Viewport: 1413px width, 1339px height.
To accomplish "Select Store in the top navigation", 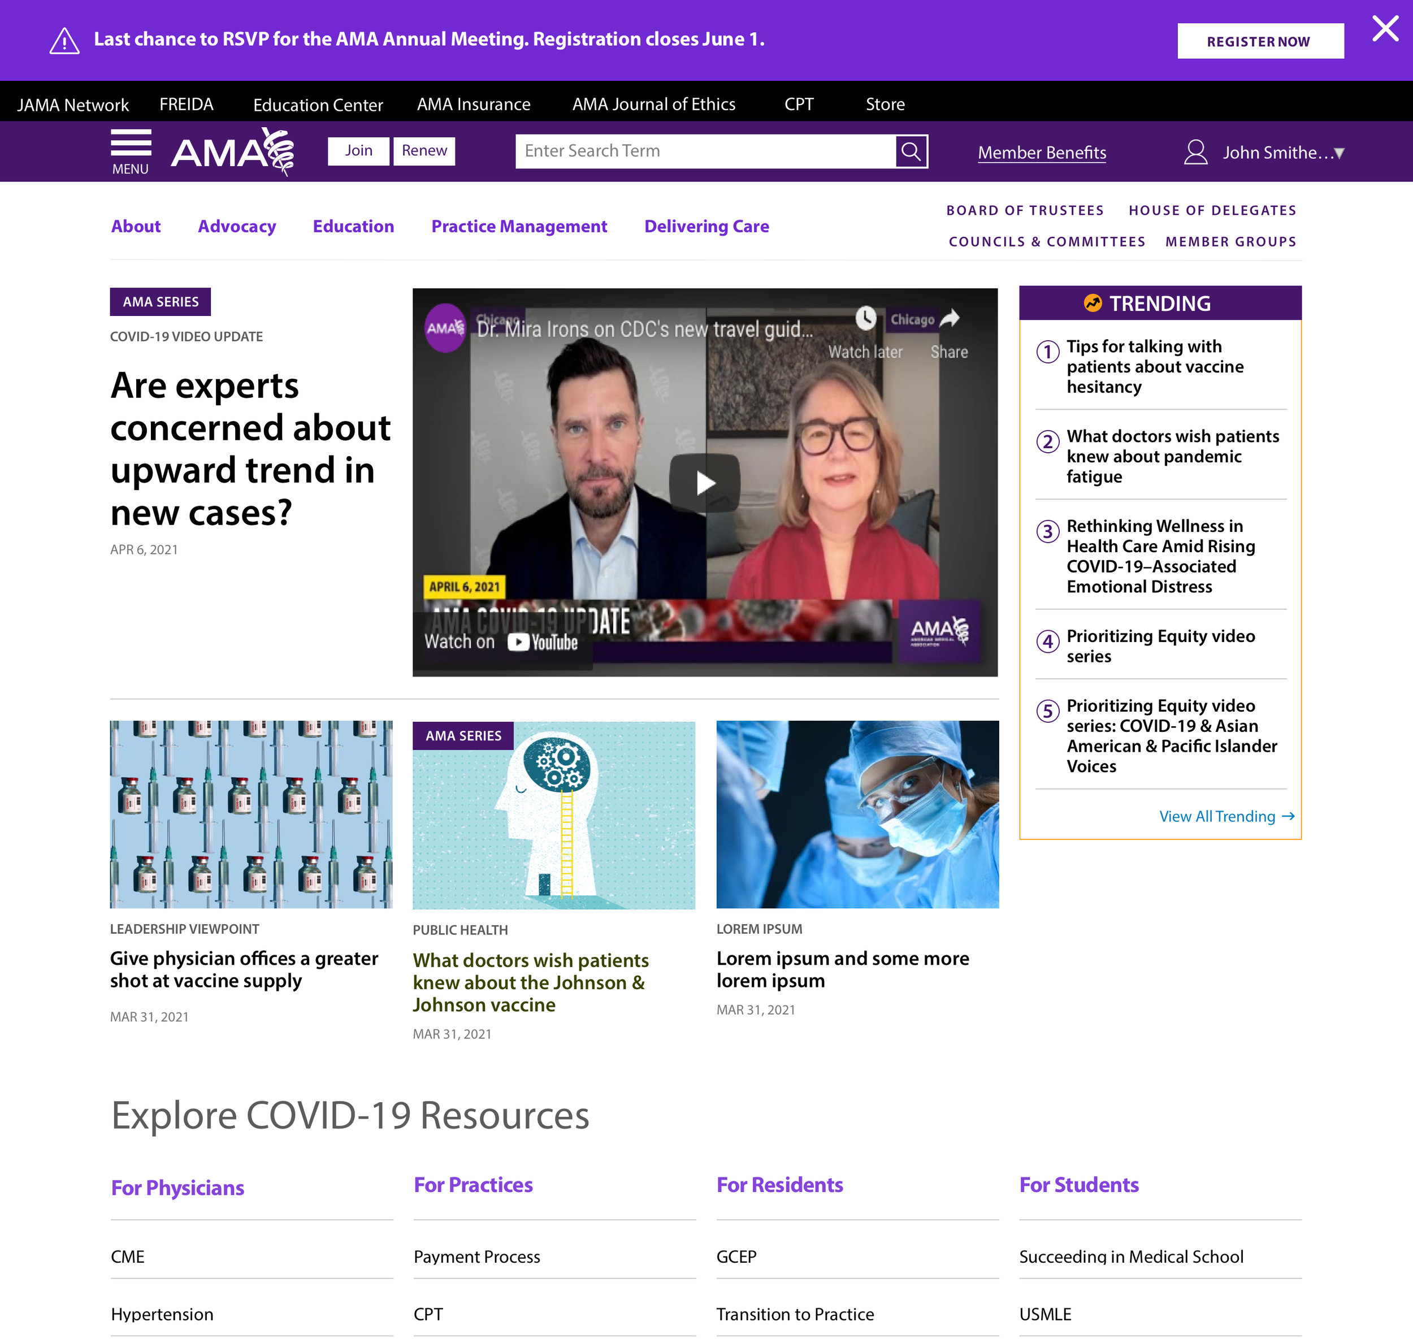I will tap(885, 104).
